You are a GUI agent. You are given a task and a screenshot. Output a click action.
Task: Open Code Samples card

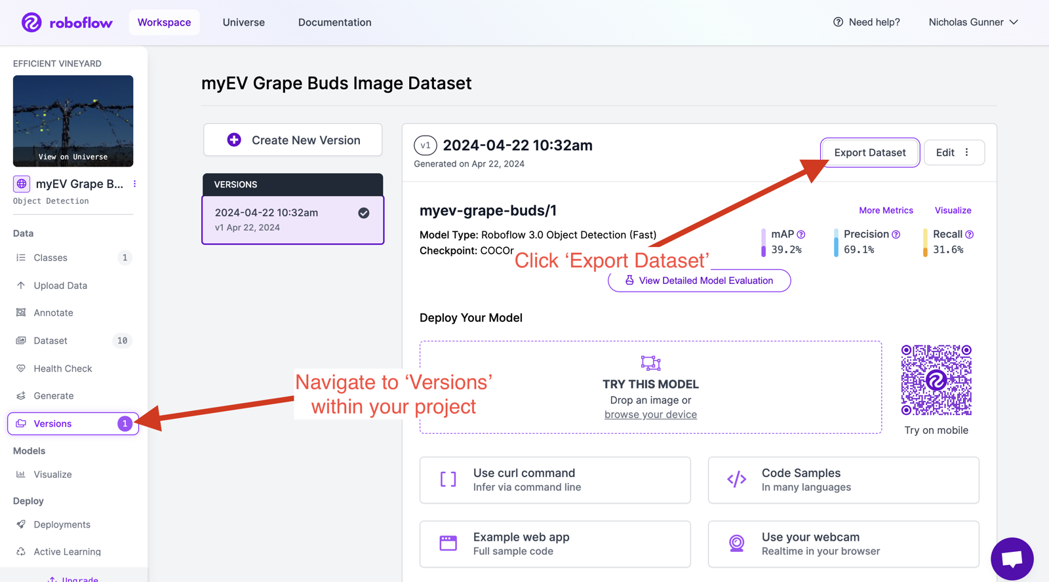844,480
